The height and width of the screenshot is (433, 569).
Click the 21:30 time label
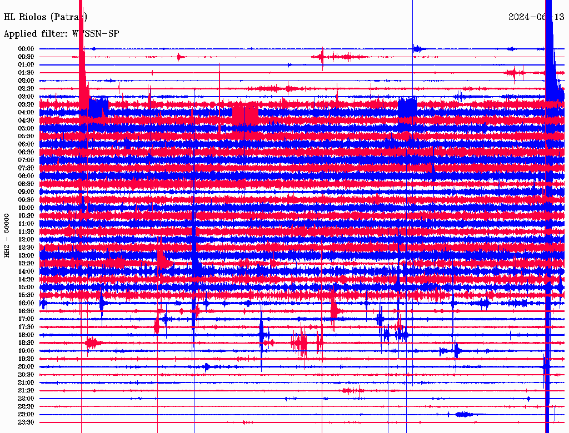(26, 391)
